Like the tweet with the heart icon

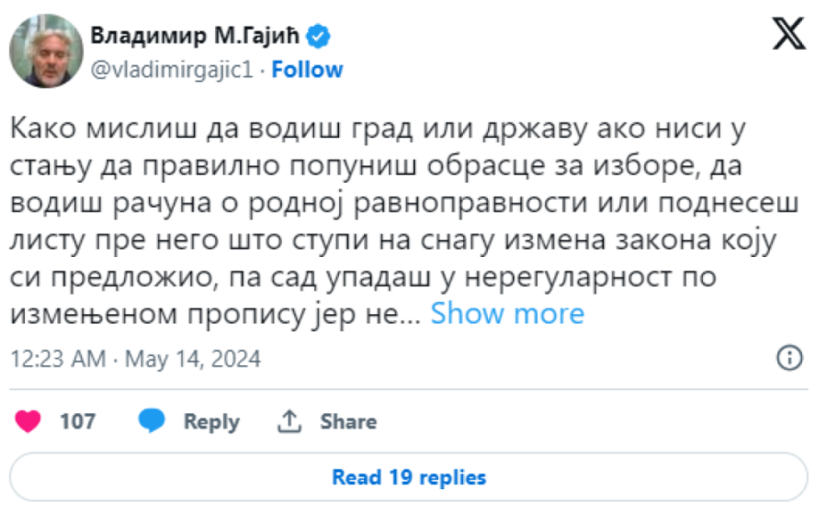click(x=30, y=421)
